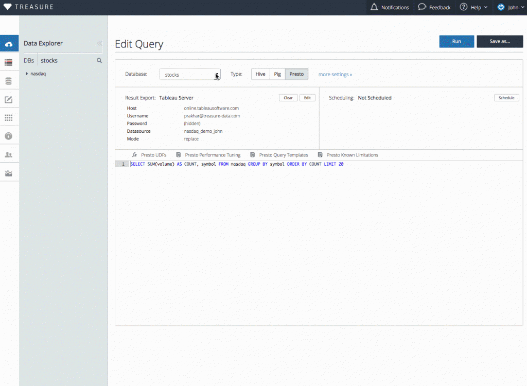Image resolution: width=527 pixels, height=386 pixels.
Task: Click the prakhar@treasure-data.com username value
Action: [212, 116]
